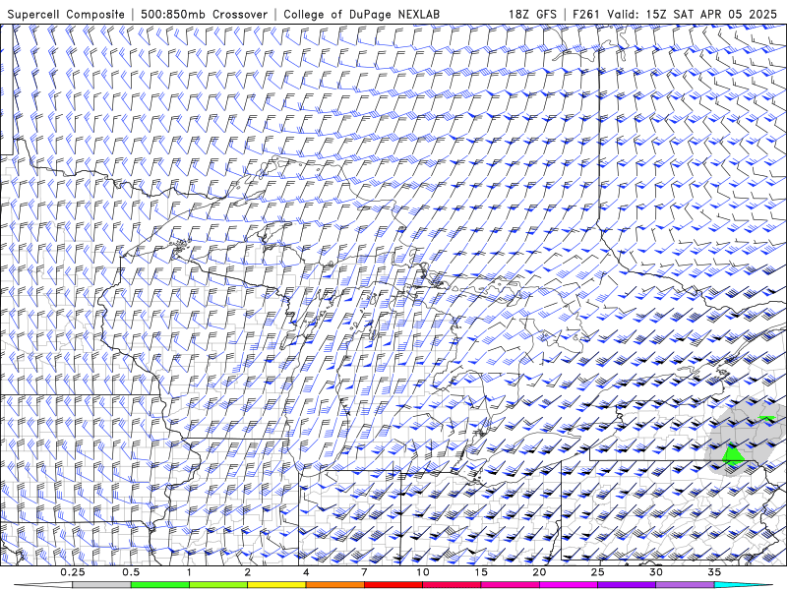Click the bright green color bar segment
This screenshot has width=787, height=590.
(x=159, y=585)
